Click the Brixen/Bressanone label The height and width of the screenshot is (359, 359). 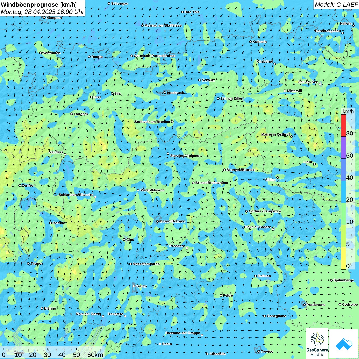212,183
